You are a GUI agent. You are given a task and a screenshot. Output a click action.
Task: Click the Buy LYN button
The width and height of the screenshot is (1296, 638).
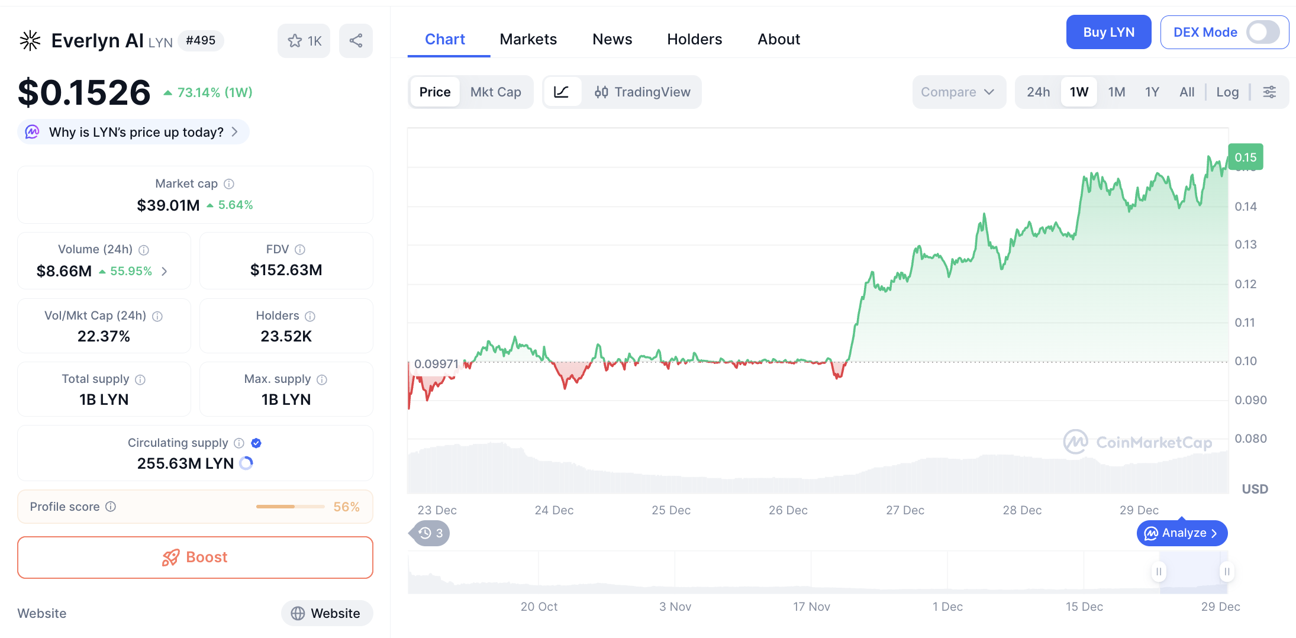[1108, 33]
